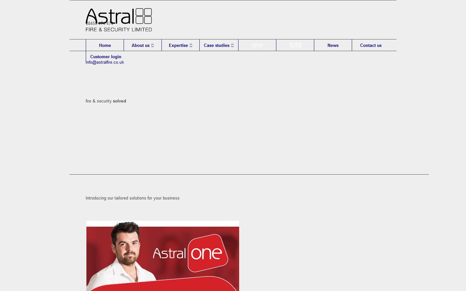Expand the Case studies dropdown

click(218, 45)
